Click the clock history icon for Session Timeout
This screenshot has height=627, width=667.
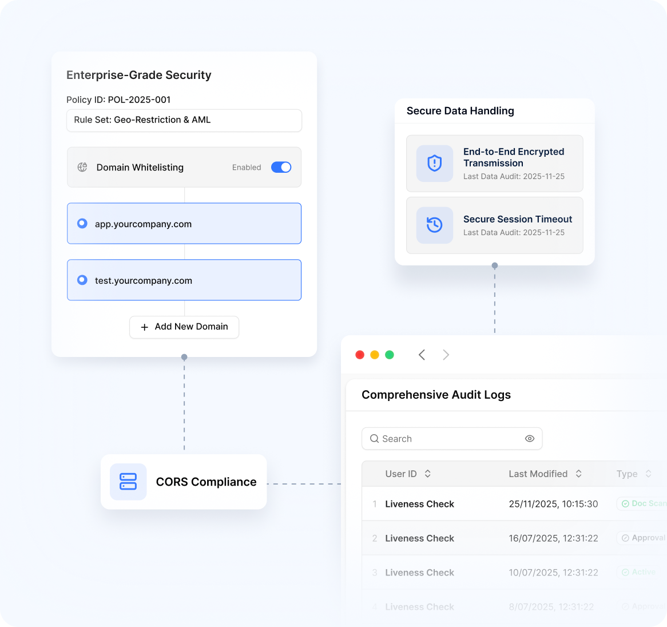pyautogui.click(x=435, y=225)
